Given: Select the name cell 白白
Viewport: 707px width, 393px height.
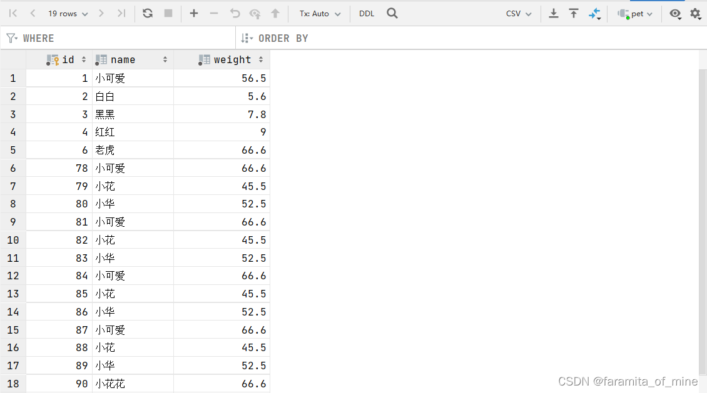Looking at the screenshot, I should [x=133, y=96].
